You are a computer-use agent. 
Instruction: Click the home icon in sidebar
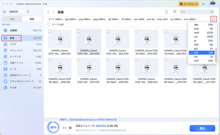point(4,12)
